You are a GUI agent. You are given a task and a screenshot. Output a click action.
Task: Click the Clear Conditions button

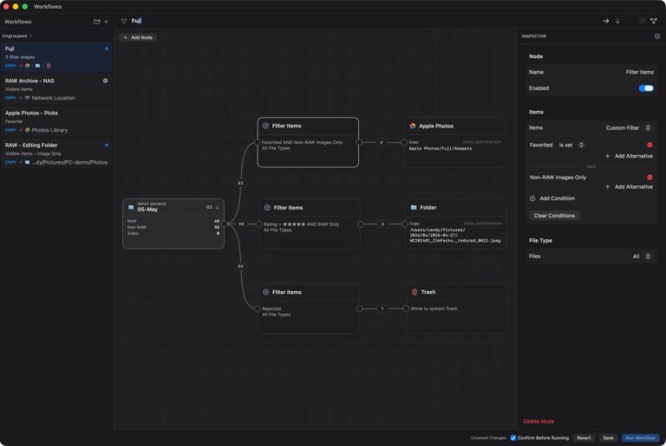(x=554, y=216)
